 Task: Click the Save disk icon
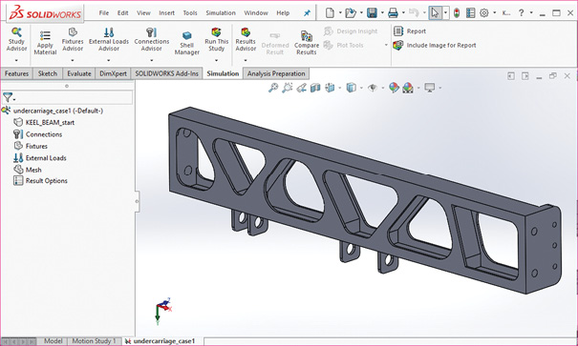(372, 13)
